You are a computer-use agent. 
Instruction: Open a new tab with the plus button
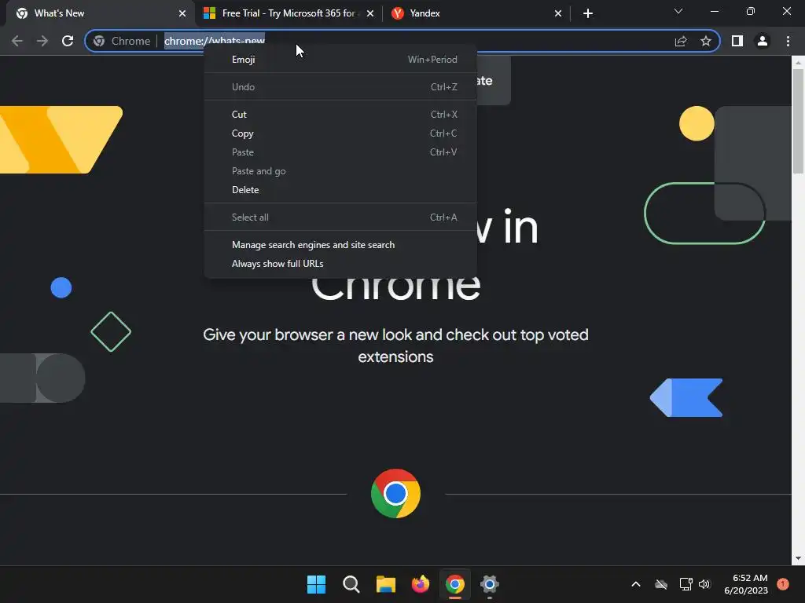tap(588, 13)
